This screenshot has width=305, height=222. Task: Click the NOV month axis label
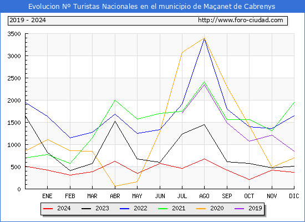pyautogui.click(x=272, y=196)
